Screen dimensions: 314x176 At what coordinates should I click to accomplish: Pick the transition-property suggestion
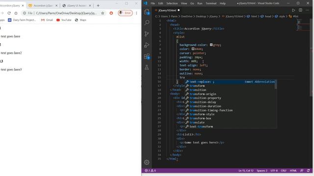(230, 98)
